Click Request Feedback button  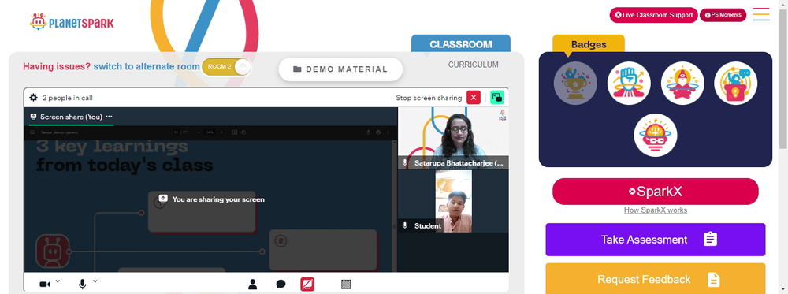656,279
